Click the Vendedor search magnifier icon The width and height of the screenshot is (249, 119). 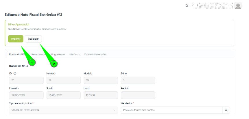(x=226, y=110)
